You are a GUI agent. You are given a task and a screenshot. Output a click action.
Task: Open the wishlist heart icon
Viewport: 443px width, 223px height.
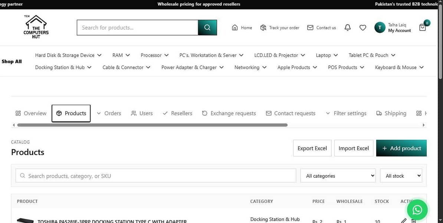pyautogui.click(x=363, y=28)
